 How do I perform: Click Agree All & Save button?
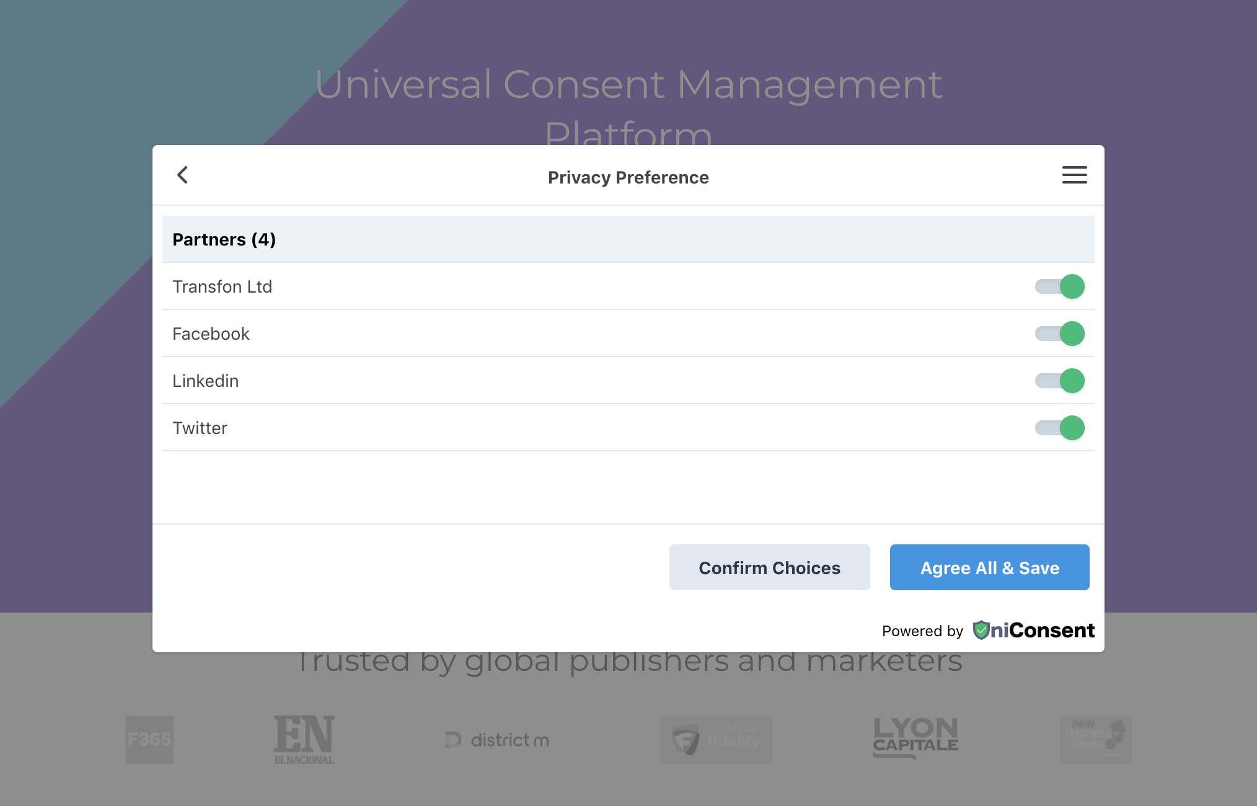coord(989,567)
